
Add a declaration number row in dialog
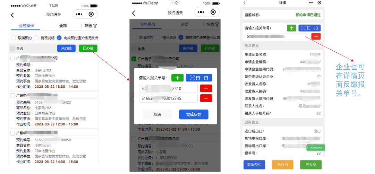[x=177, y=78]
